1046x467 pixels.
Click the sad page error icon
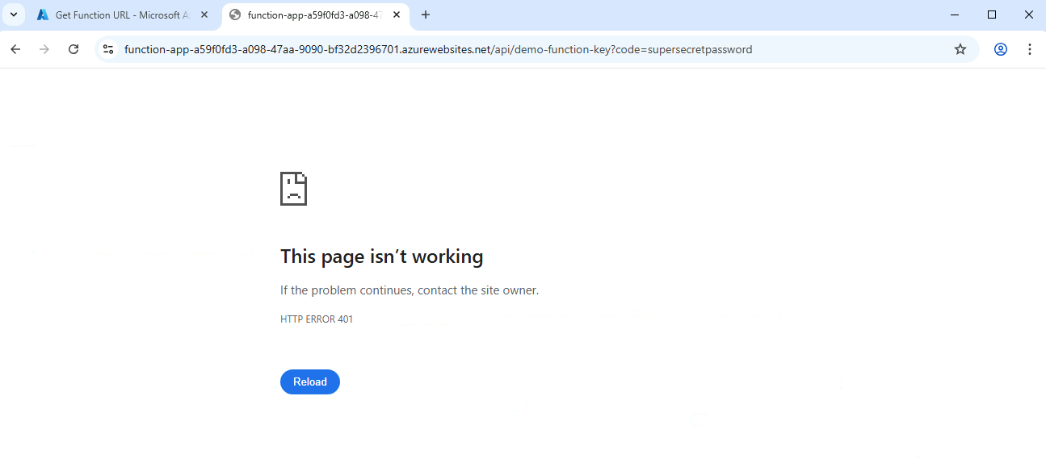tap(293, 189)
